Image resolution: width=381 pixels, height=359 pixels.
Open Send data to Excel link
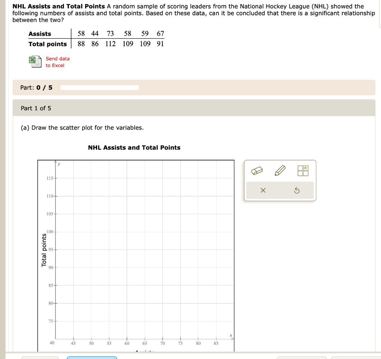pos(57,62)
